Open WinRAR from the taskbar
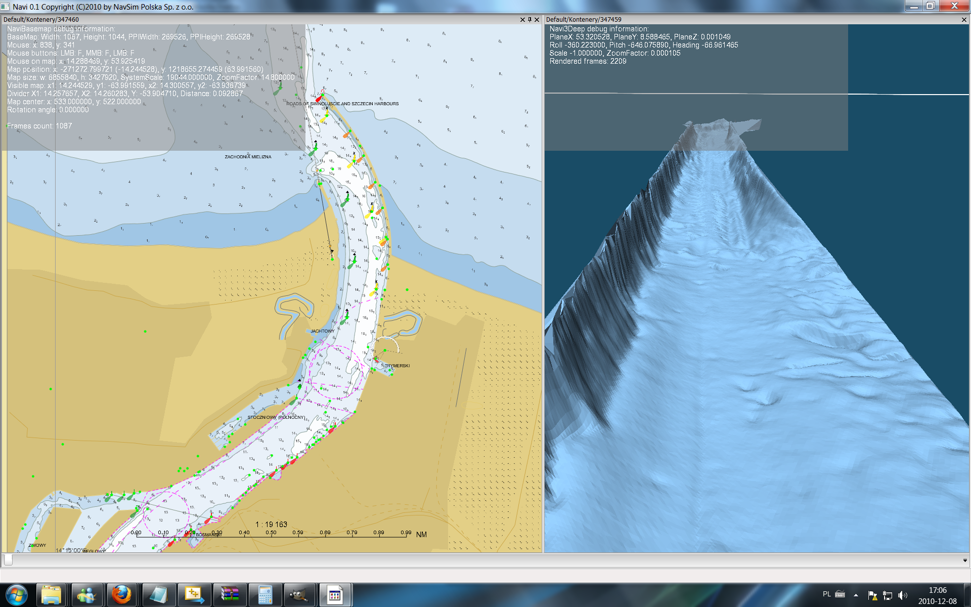Viewport: 971px width, 607px height. [x=229, y=595]
